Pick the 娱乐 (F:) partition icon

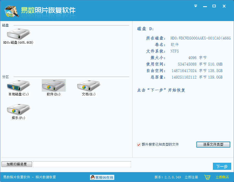(18, 109)
